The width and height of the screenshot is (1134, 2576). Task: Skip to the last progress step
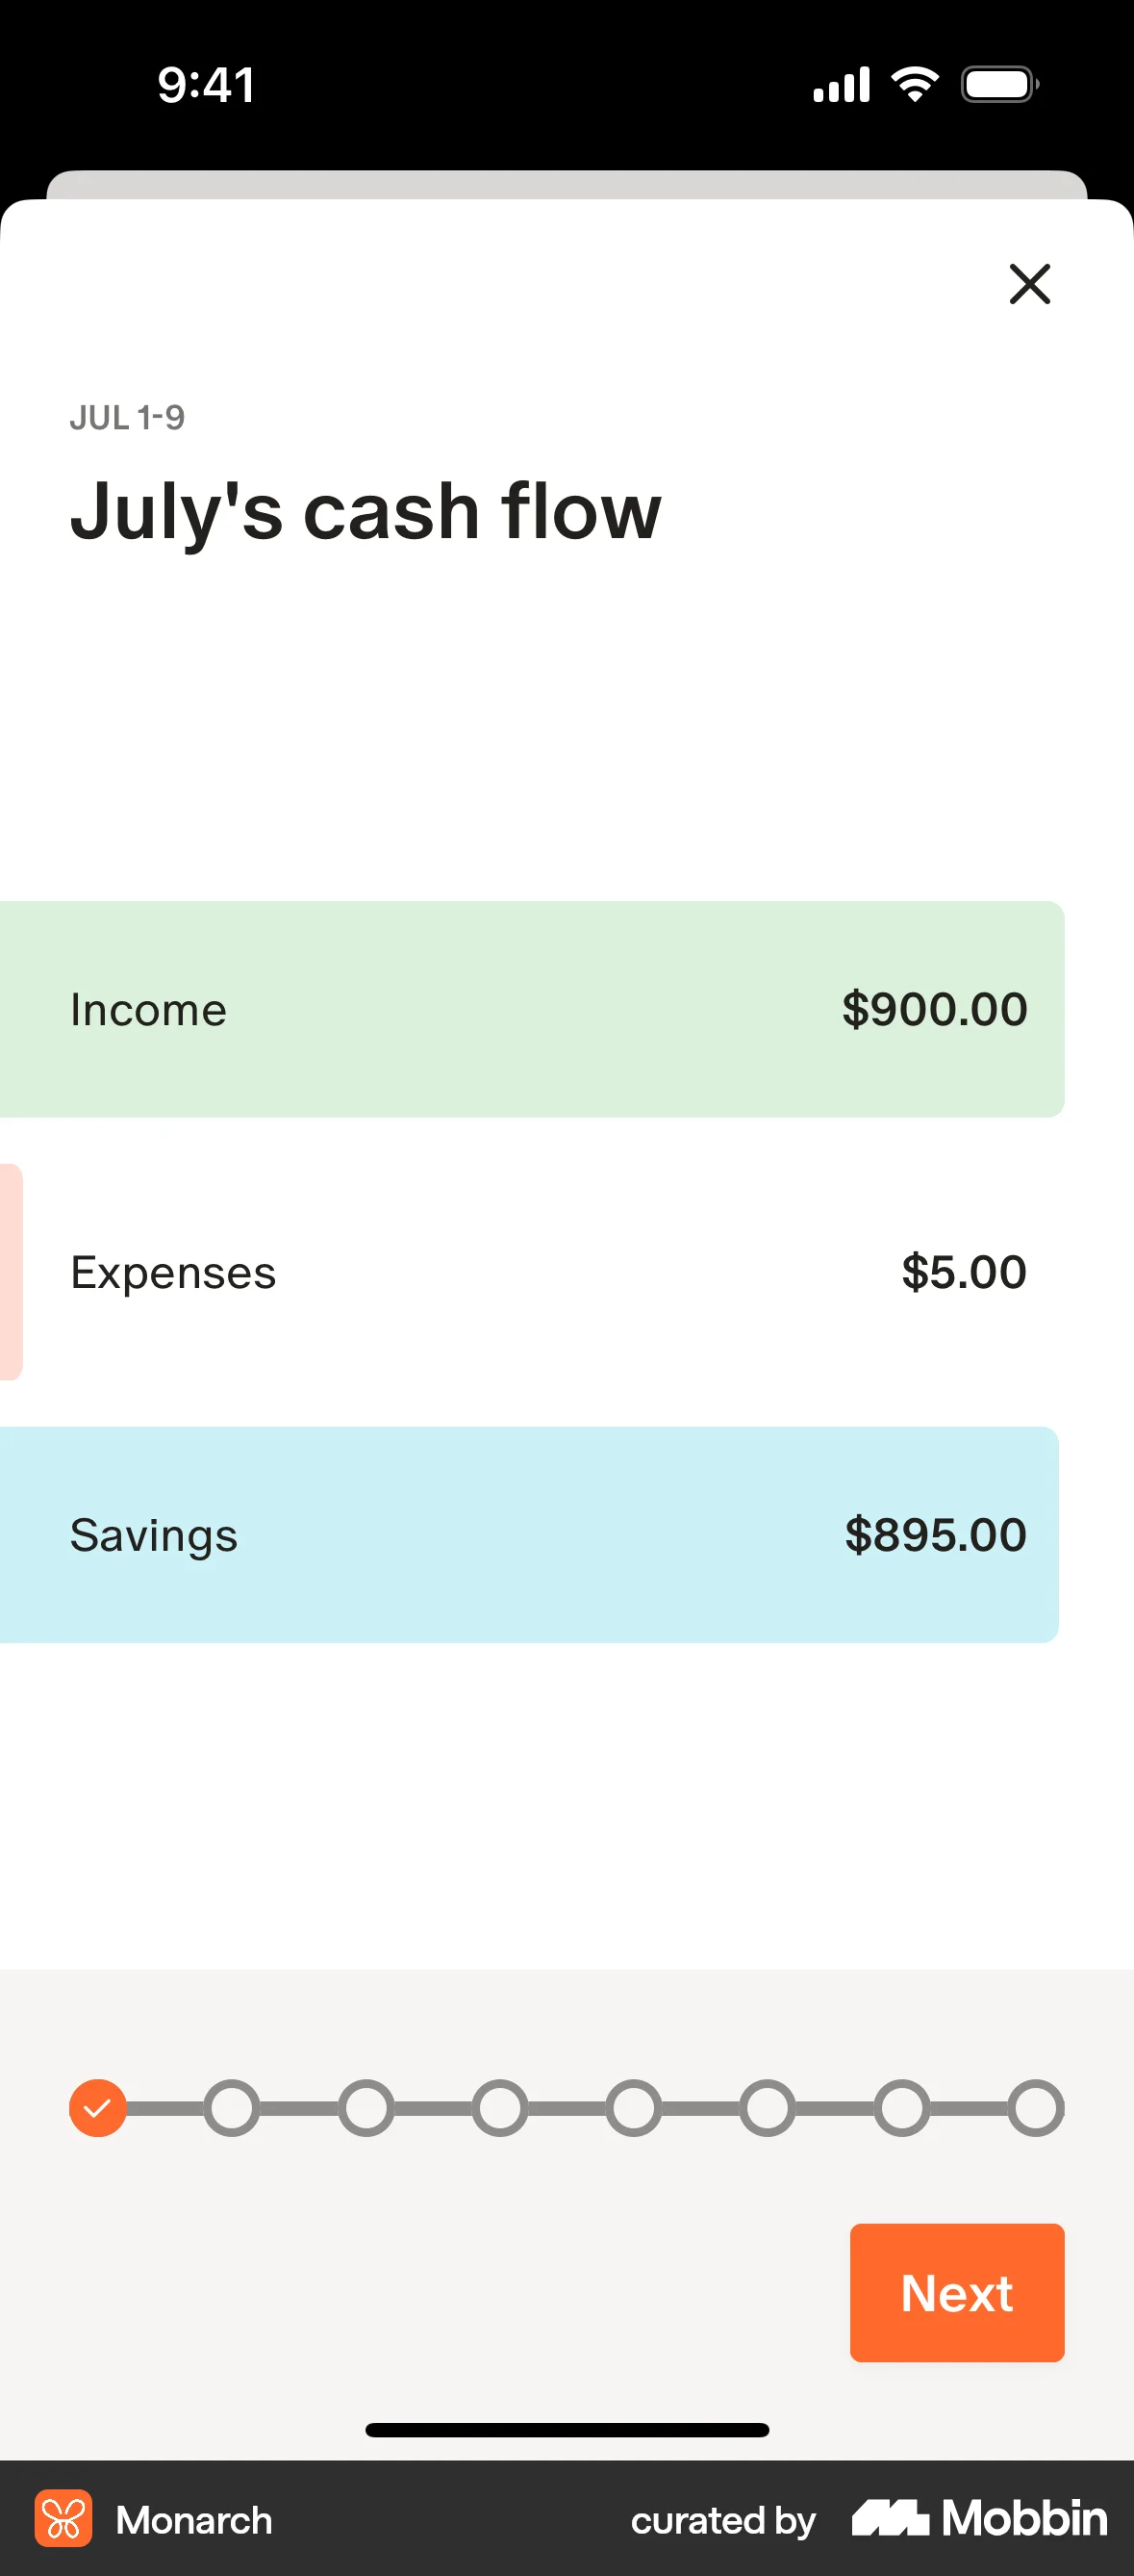tap(1035, 2108)
